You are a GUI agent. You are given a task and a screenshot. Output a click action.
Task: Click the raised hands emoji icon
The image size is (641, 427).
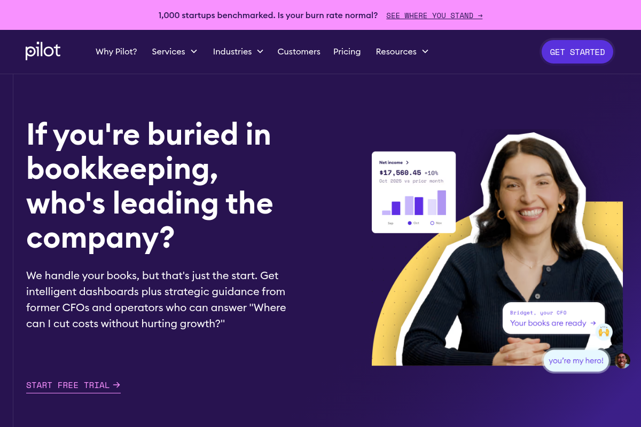(x=604, y=331)
